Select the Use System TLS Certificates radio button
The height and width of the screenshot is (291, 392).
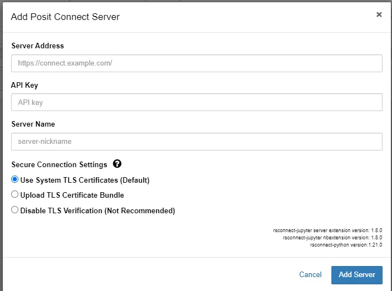click(x=15, y=180)
